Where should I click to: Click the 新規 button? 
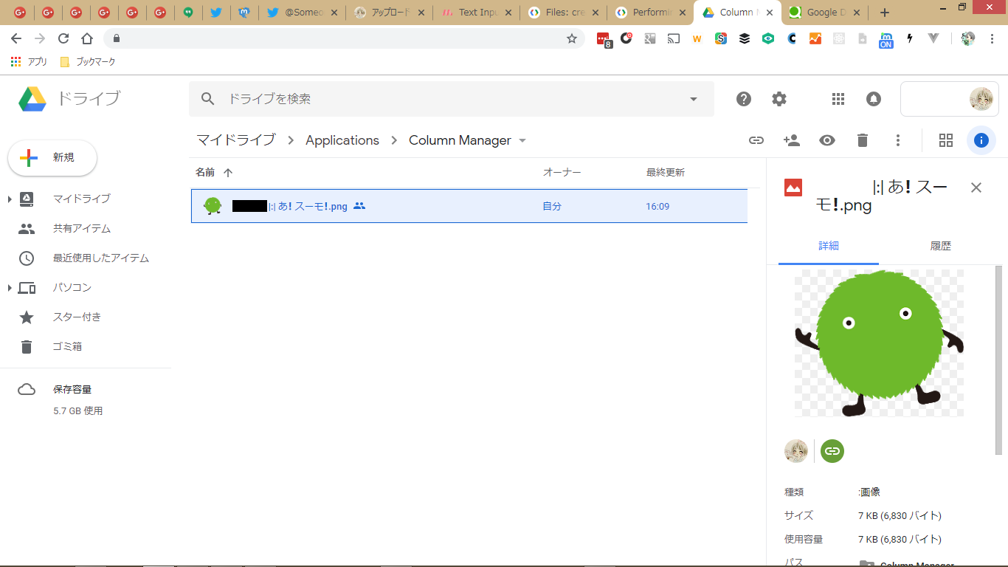click(52, 158)
